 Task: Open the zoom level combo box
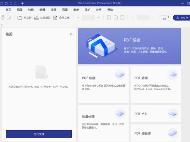click(88, 18)
